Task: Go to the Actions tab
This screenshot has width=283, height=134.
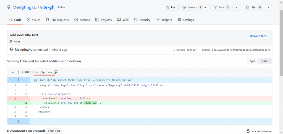Action: (82, 20)
